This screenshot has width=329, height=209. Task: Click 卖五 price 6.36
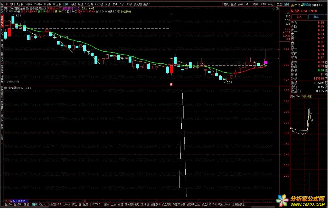click(321, 23)
